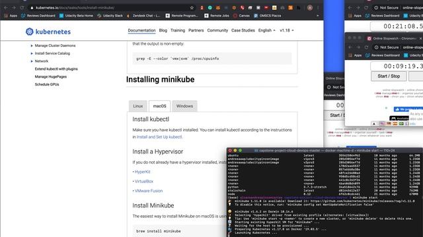Open the OMSCS Piazza bookmark
Screen dimensions: 423x237
tap(267, 16)
